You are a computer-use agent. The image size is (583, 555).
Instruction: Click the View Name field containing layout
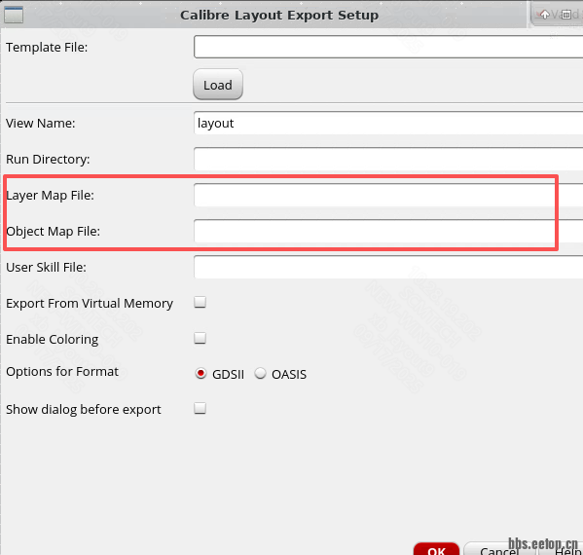[x=388, y=123]
